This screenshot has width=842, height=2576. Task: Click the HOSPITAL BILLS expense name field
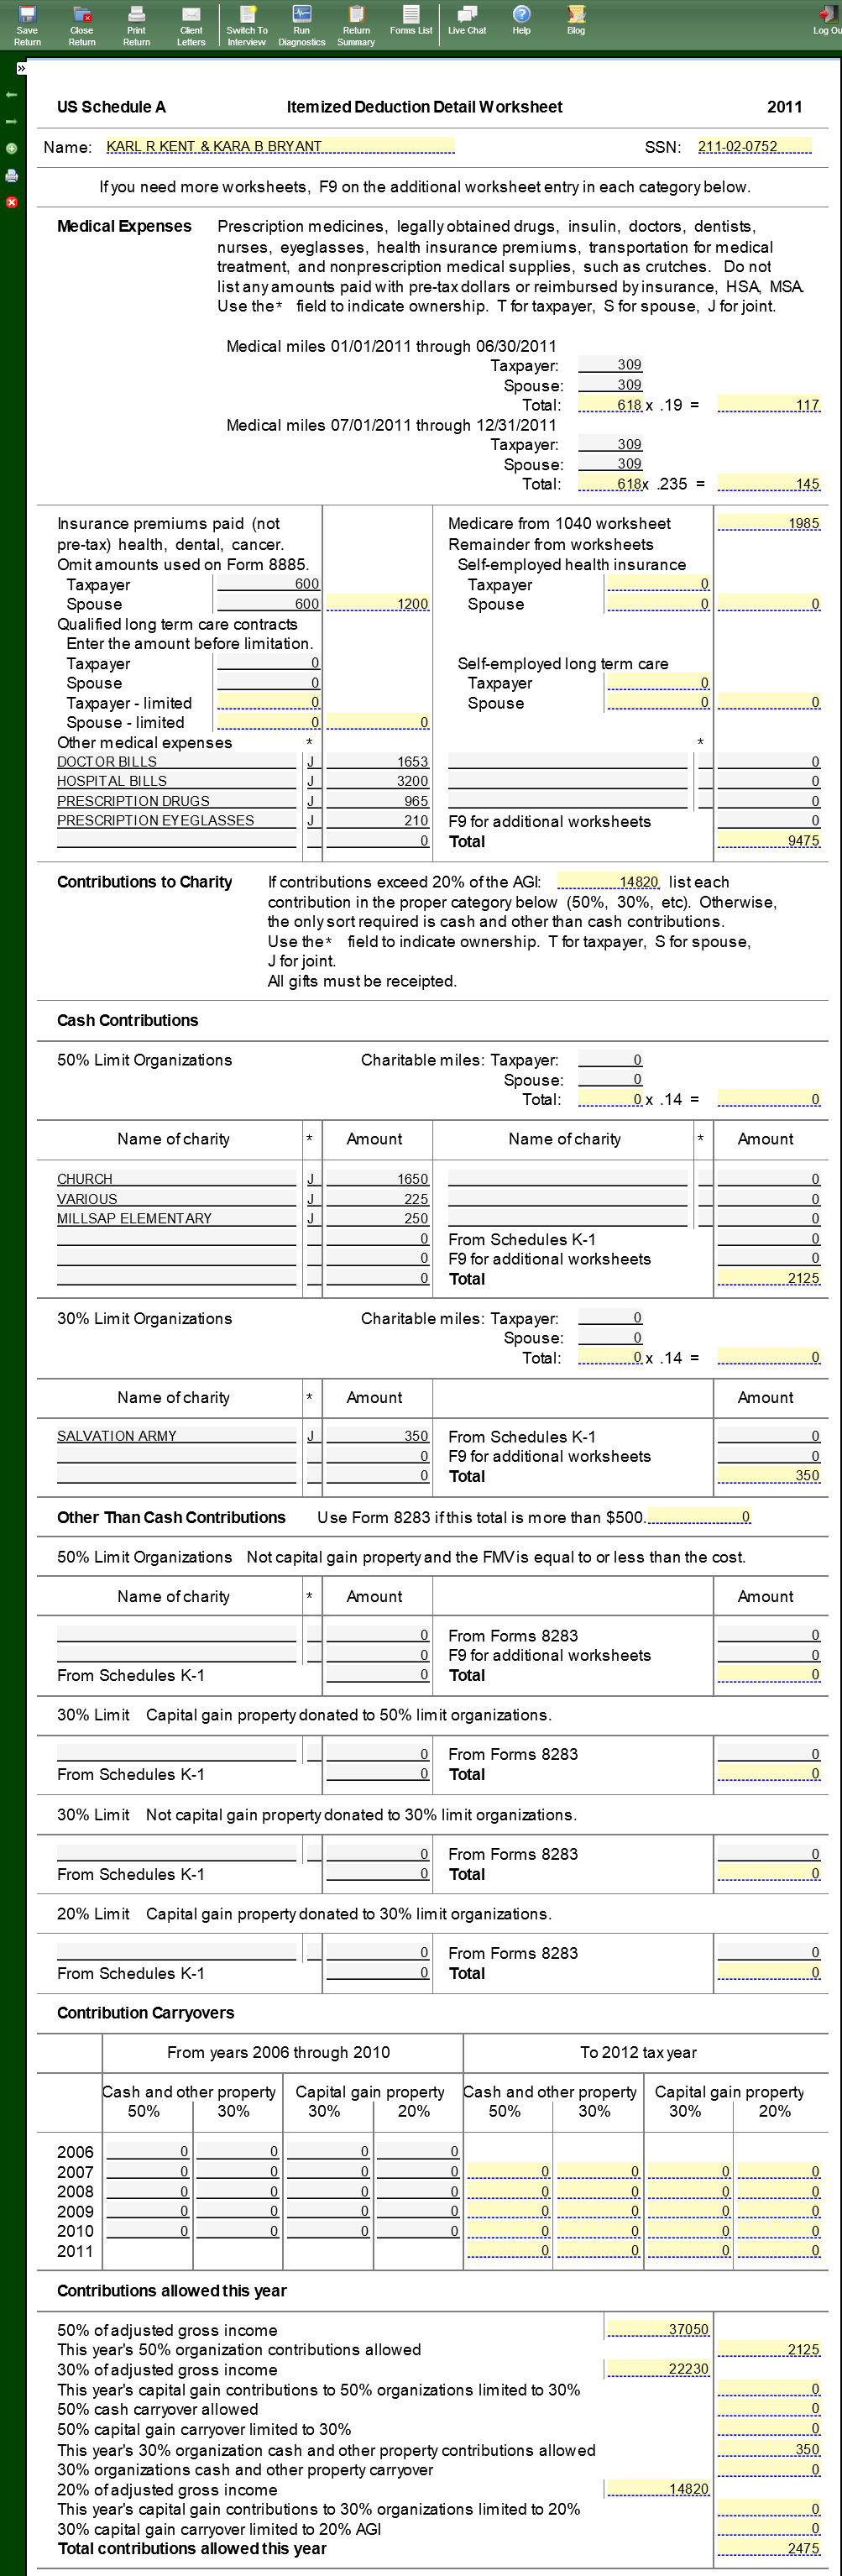[176, 781]
